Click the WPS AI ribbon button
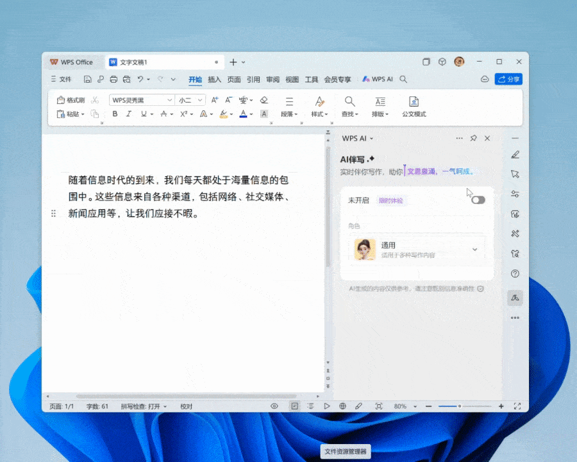 [x=377, y=79]
